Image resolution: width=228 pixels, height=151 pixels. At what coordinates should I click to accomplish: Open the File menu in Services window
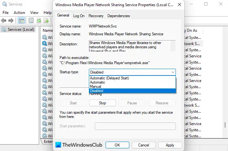point(6,13)
